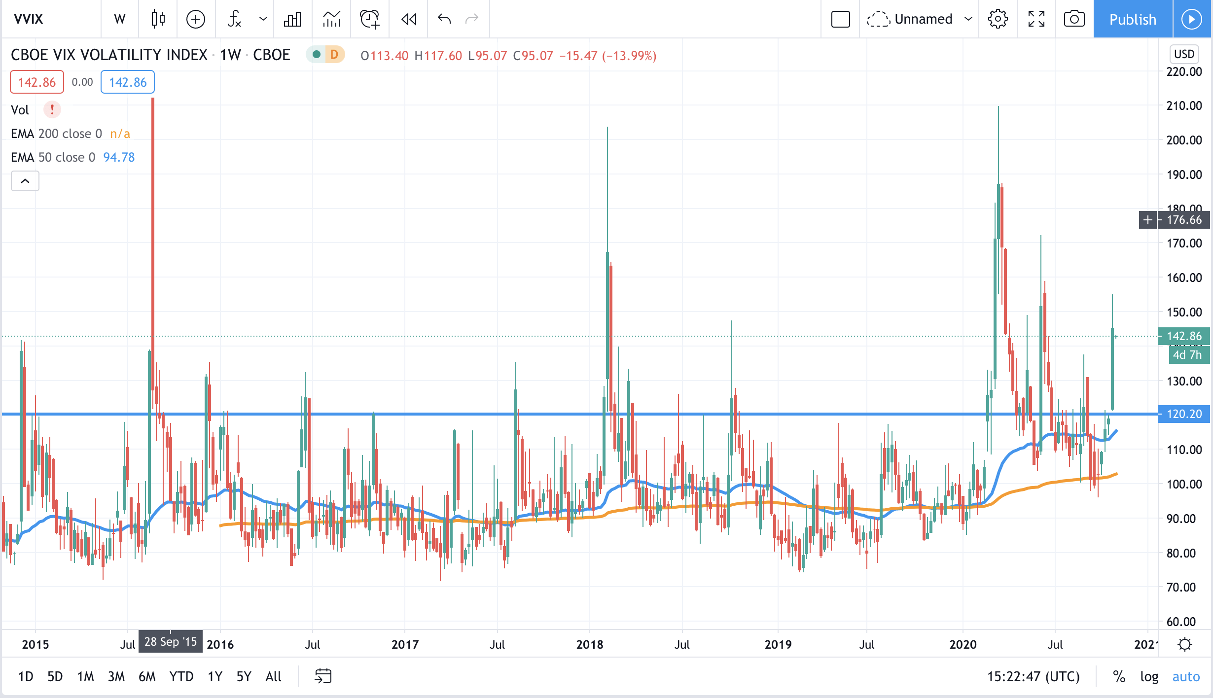Select the YTD time range
The width and height of the screenshot is (1213, 698).
181,676
